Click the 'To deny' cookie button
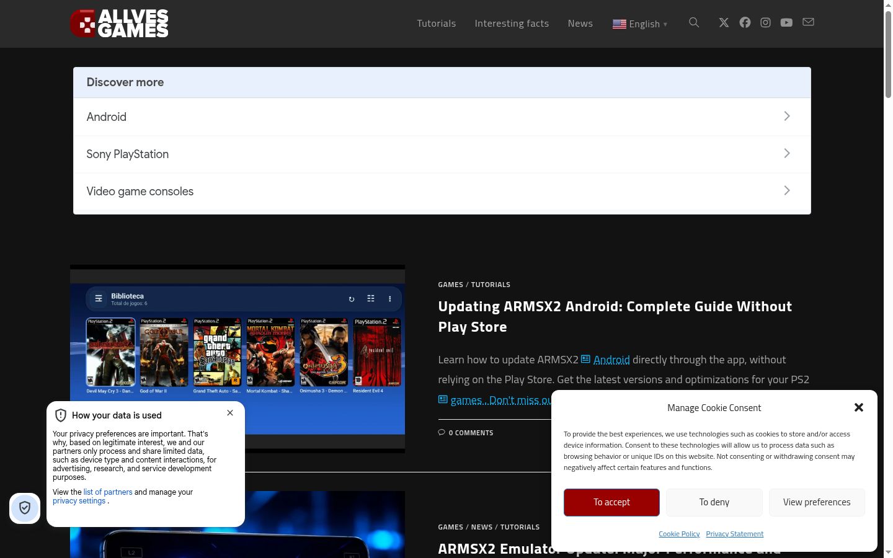The width and height of the screenshot is (893, 558). 714,502
